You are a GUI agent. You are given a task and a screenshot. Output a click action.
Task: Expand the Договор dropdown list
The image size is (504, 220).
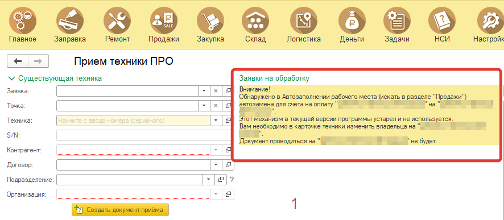tap(216, 165)
